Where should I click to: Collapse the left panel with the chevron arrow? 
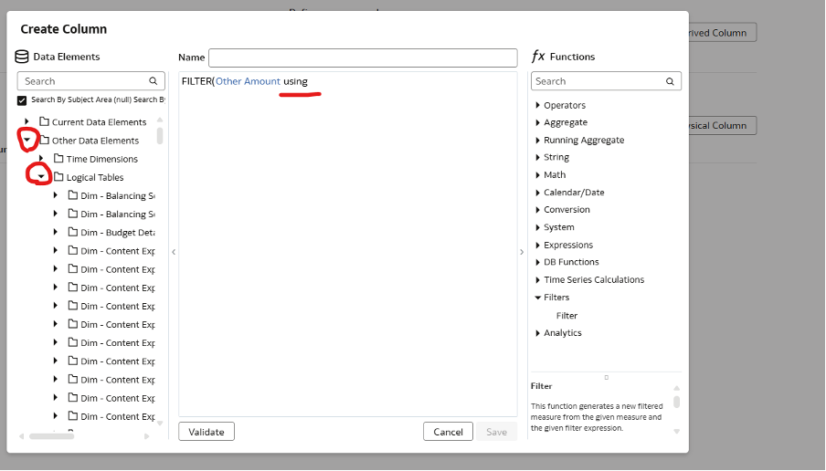coord(174,252)
